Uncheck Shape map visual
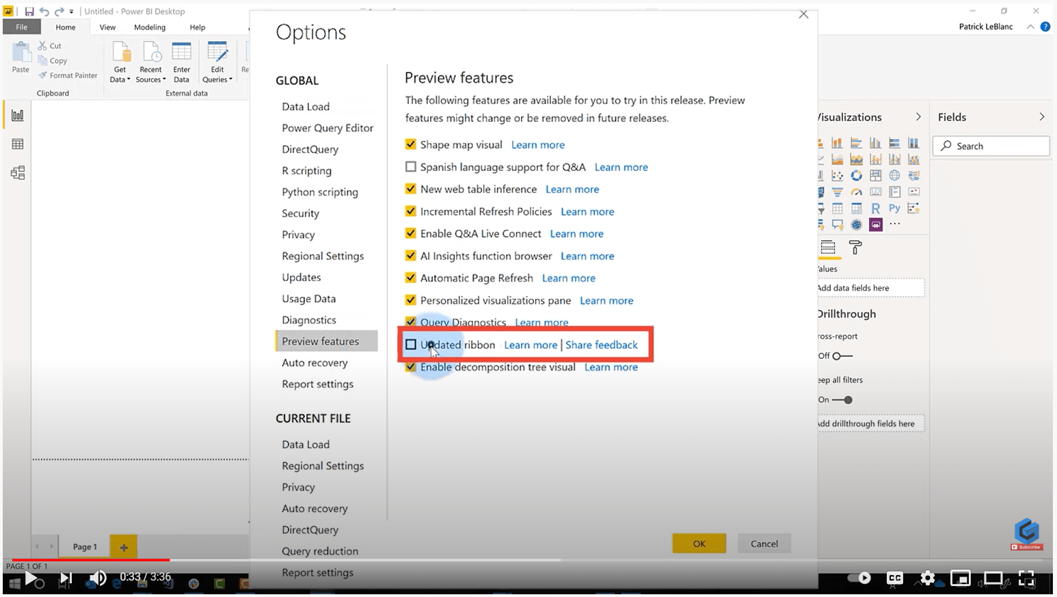Viewport: 1057px width, 597px height. pyautogui.click(x=410, y=144)
